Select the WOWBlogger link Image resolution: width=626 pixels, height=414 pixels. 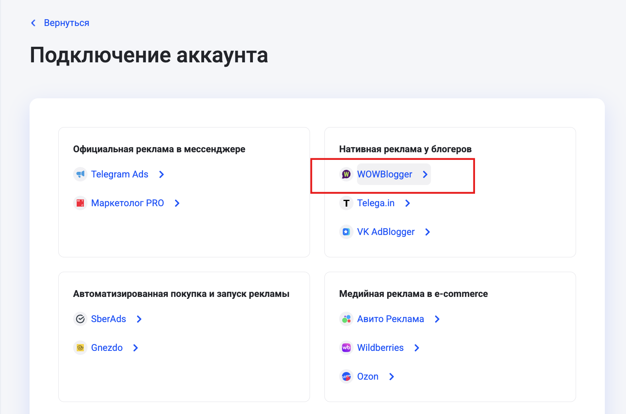pyautogui.click(x=384, y=174)
